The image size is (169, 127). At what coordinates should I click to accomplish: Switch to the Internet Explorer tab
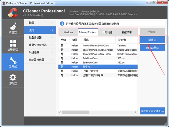tap(88, 32)
